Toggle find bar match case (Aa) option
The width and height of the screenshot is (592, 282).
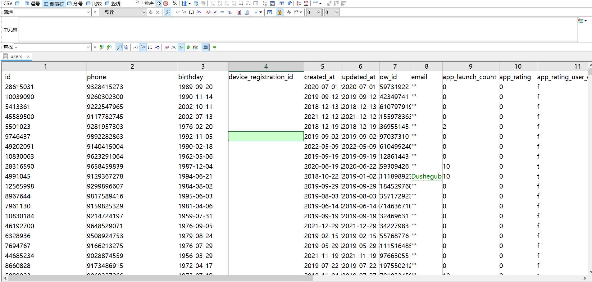167,47
